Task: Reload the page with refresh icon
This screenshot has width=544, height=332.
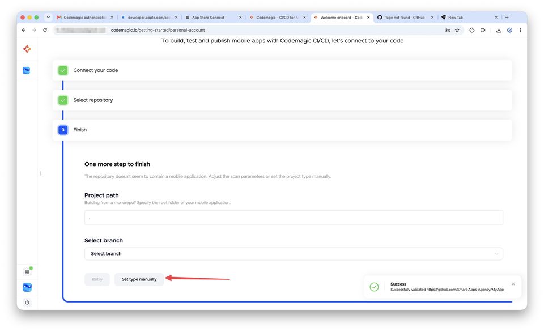Action: tap(45, 30)
